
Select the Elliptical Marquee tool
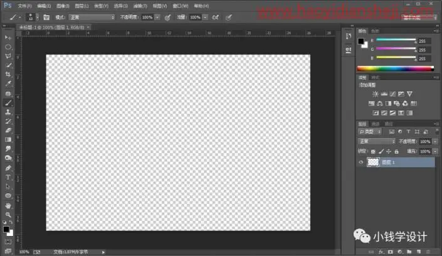[8, 47]
